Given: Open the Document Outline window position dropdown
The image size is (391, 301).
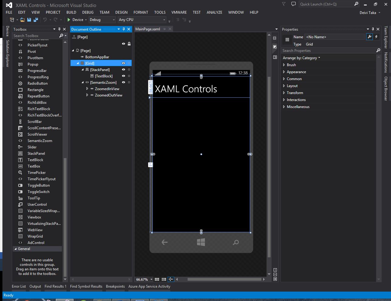Looking at the screenshot, I should (118, 29).
